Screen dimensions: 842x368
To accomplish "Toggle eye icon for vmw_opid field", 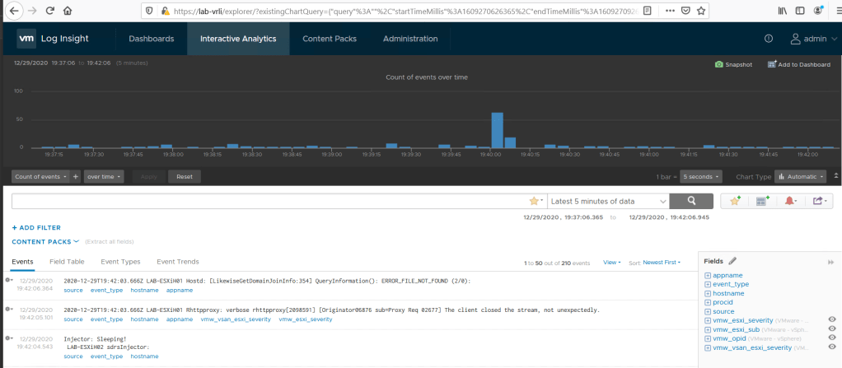I will (x=831, y=338).
